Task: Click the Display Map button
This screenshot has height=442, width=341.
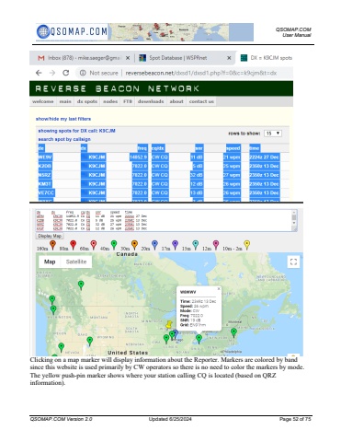Action: pyautogui.click(x=50, y=236)
